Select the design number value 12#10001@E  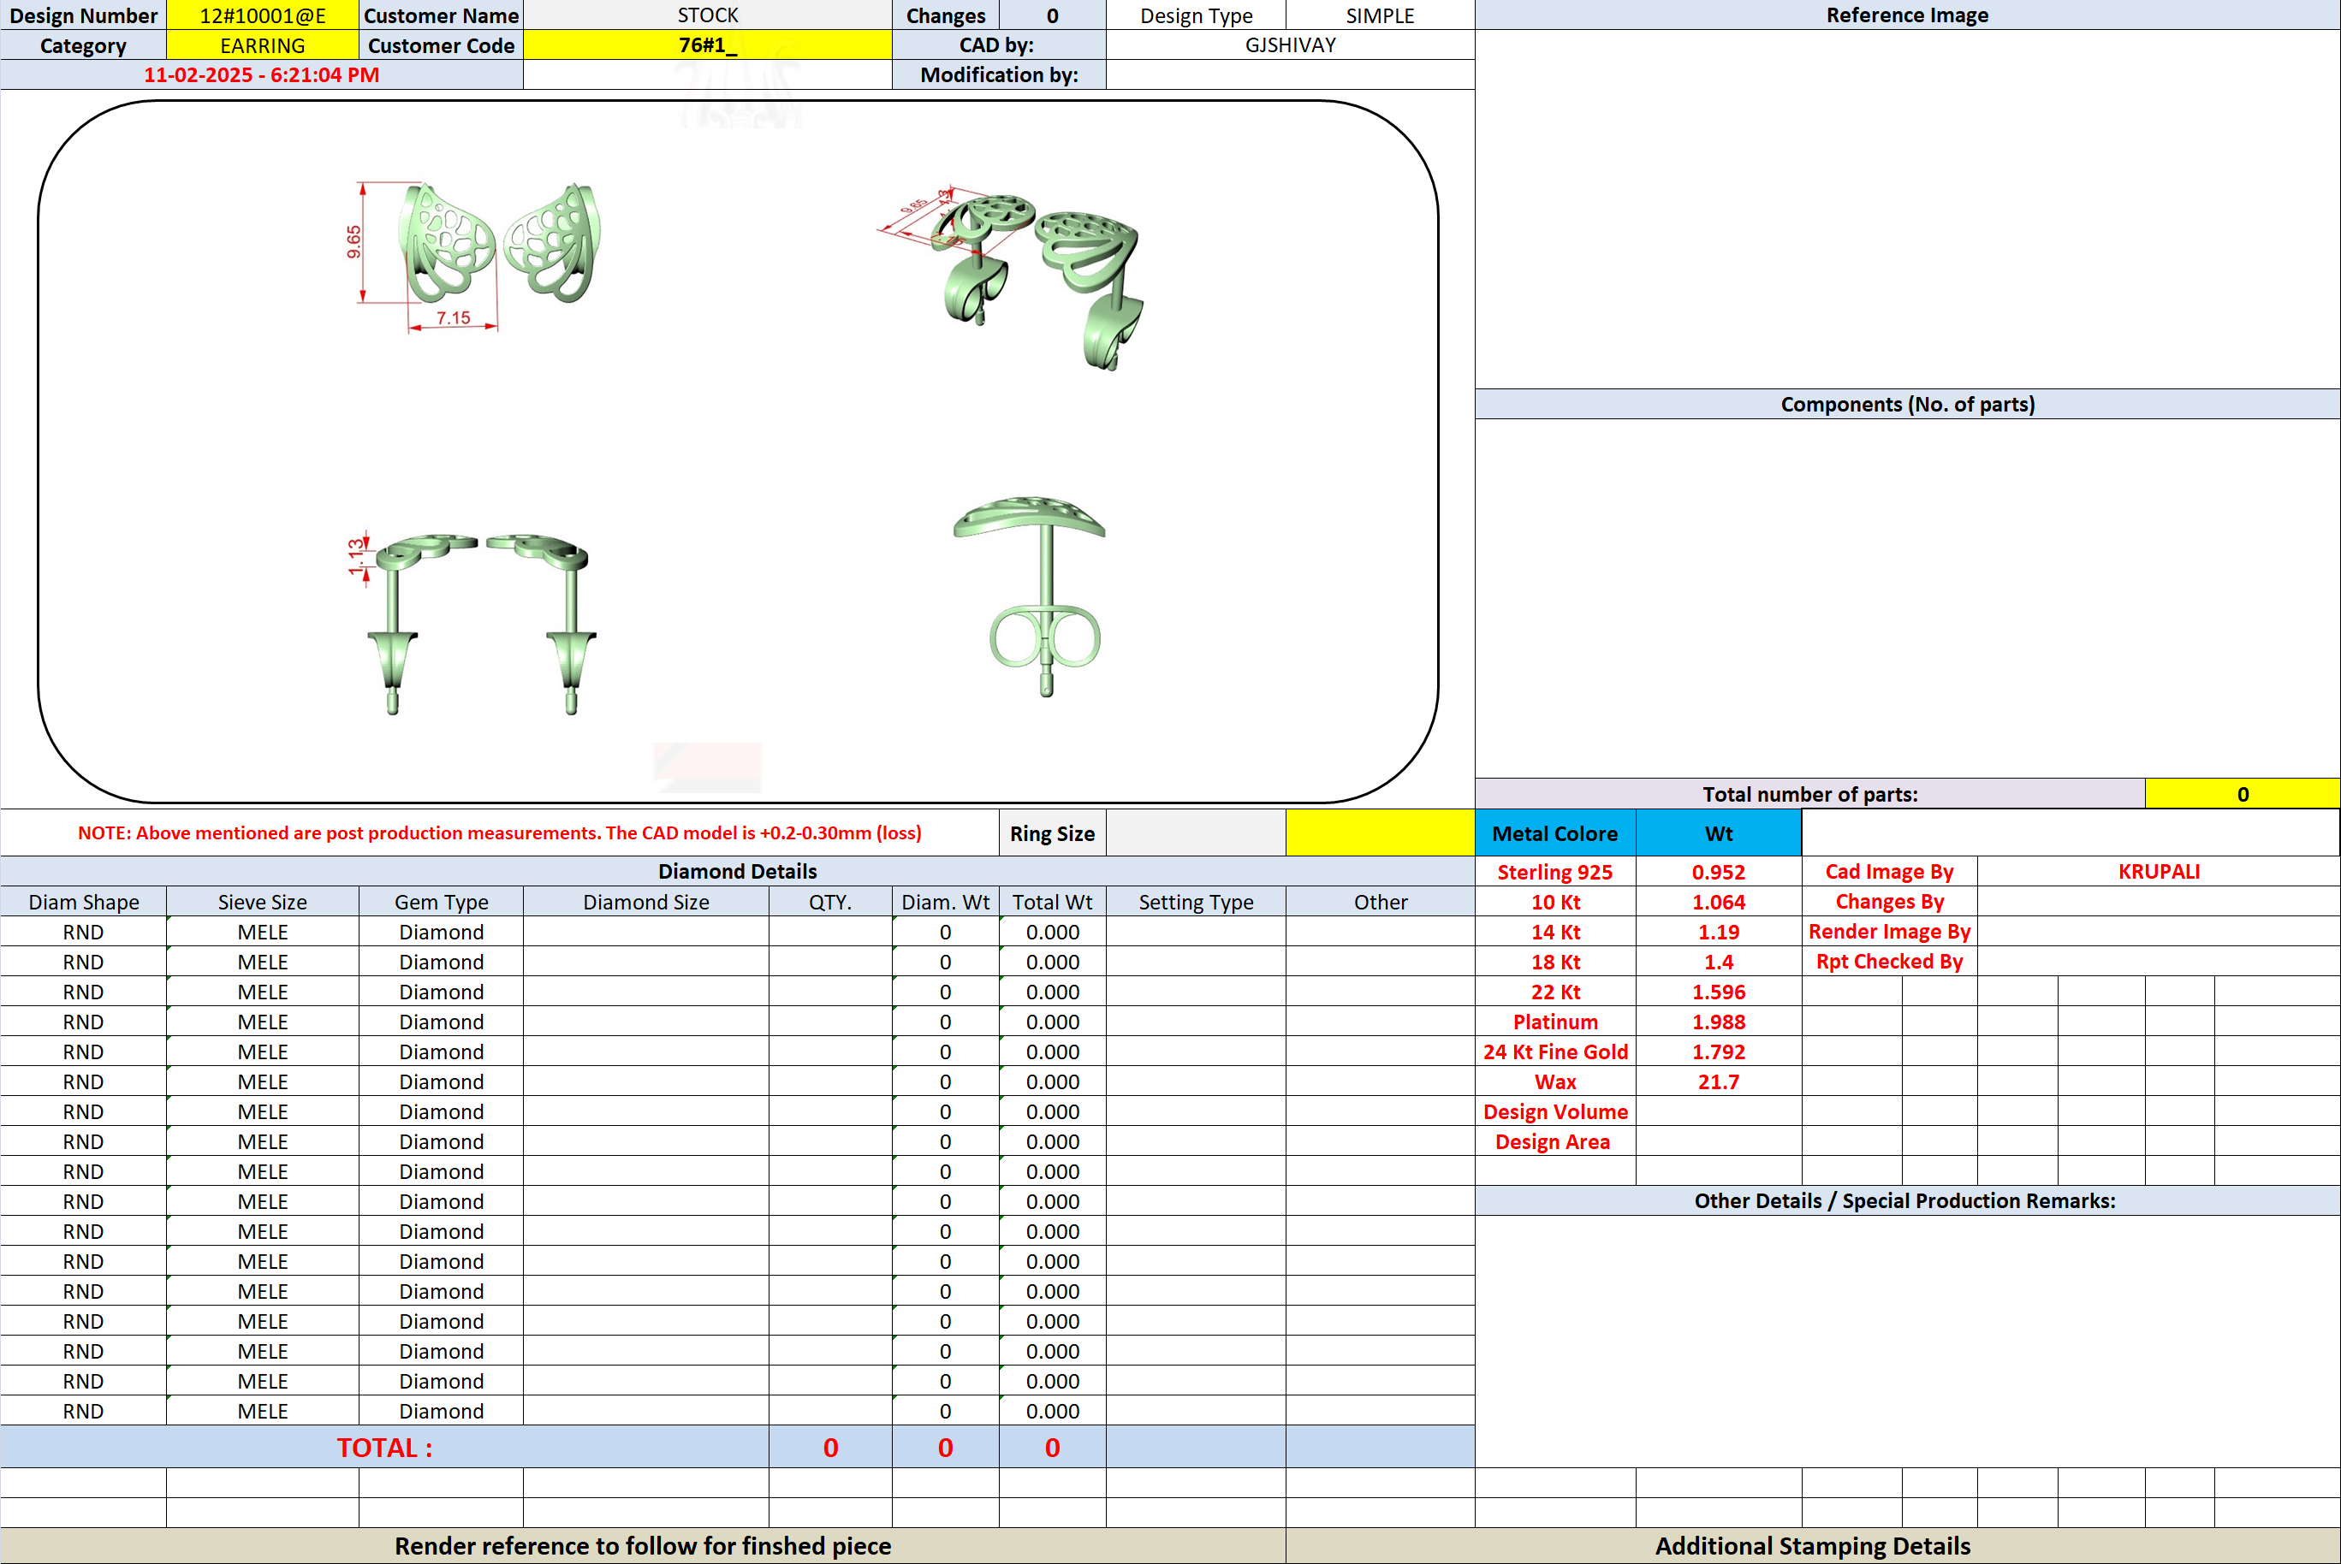click(263, 15)
